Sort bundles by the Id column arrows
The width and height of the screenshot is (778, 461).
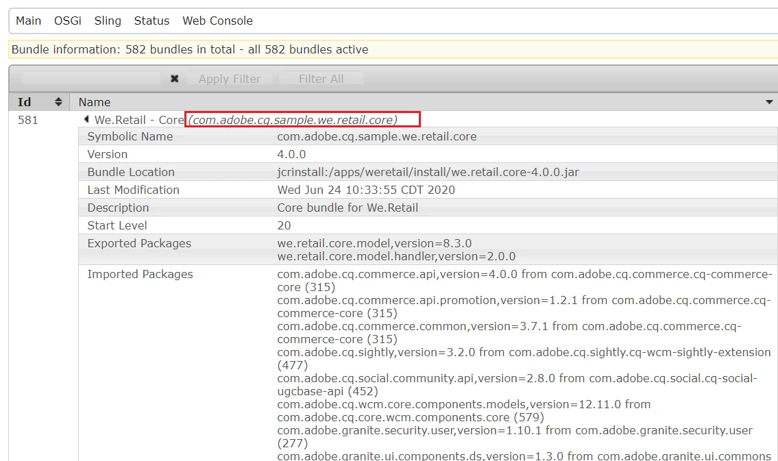coord(58,101)
